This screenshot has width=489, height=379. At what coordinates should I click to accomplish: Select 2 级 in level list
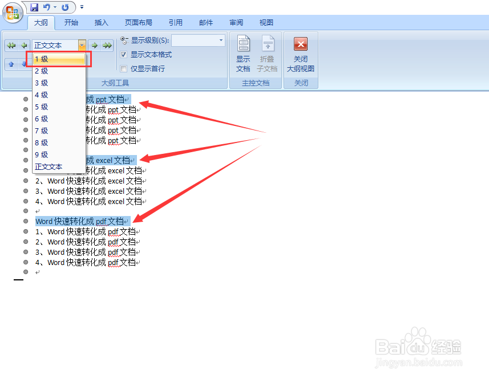(59, 71)
